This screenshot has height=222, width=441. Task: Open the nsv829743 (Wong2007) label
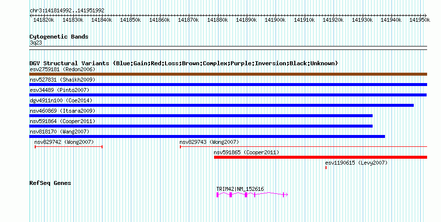209,142
